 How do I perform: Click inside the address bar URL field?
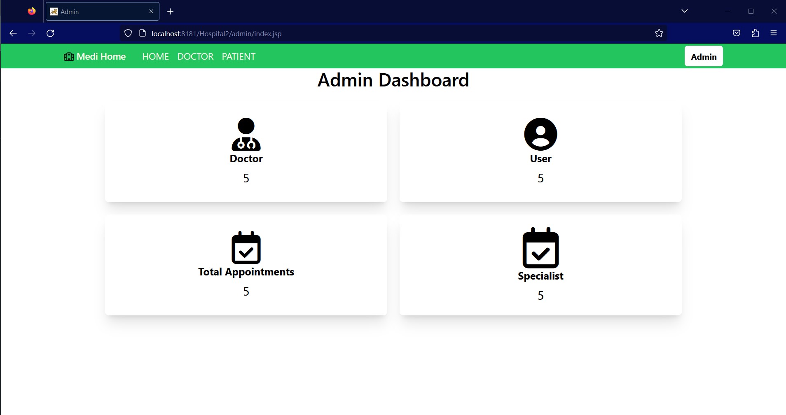(288, 33)
